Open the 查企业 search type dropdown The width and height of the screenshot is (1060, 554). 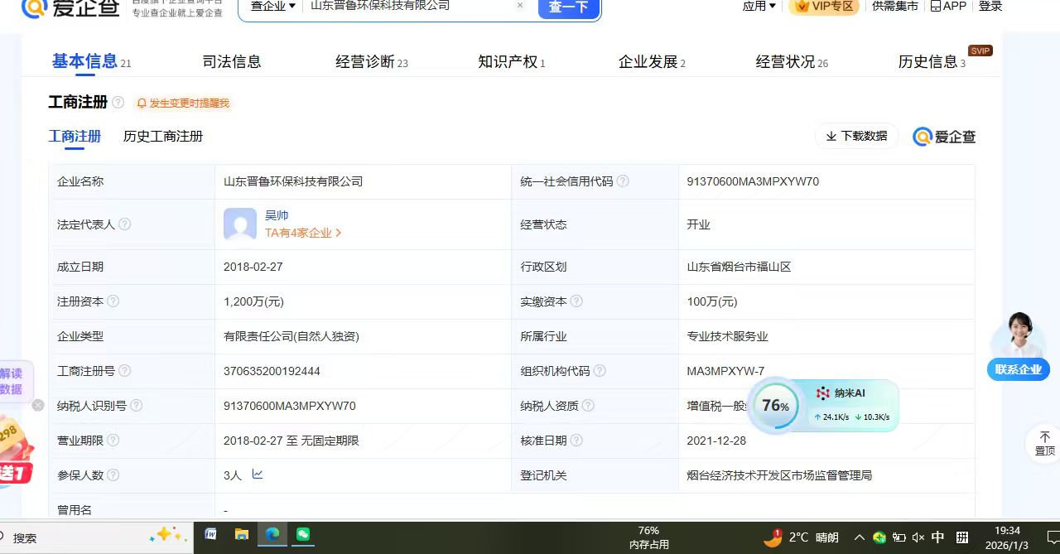pos(273,6)
